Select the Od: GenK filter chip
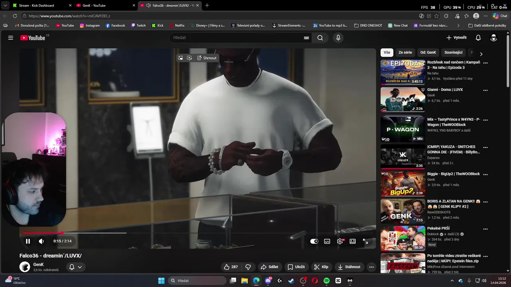Image resolution: width=511 pixels, height=287 pixels. [x=428, y=53]
